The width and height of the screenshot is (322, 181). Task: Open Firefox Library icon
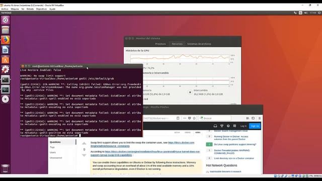click(248, 118)
